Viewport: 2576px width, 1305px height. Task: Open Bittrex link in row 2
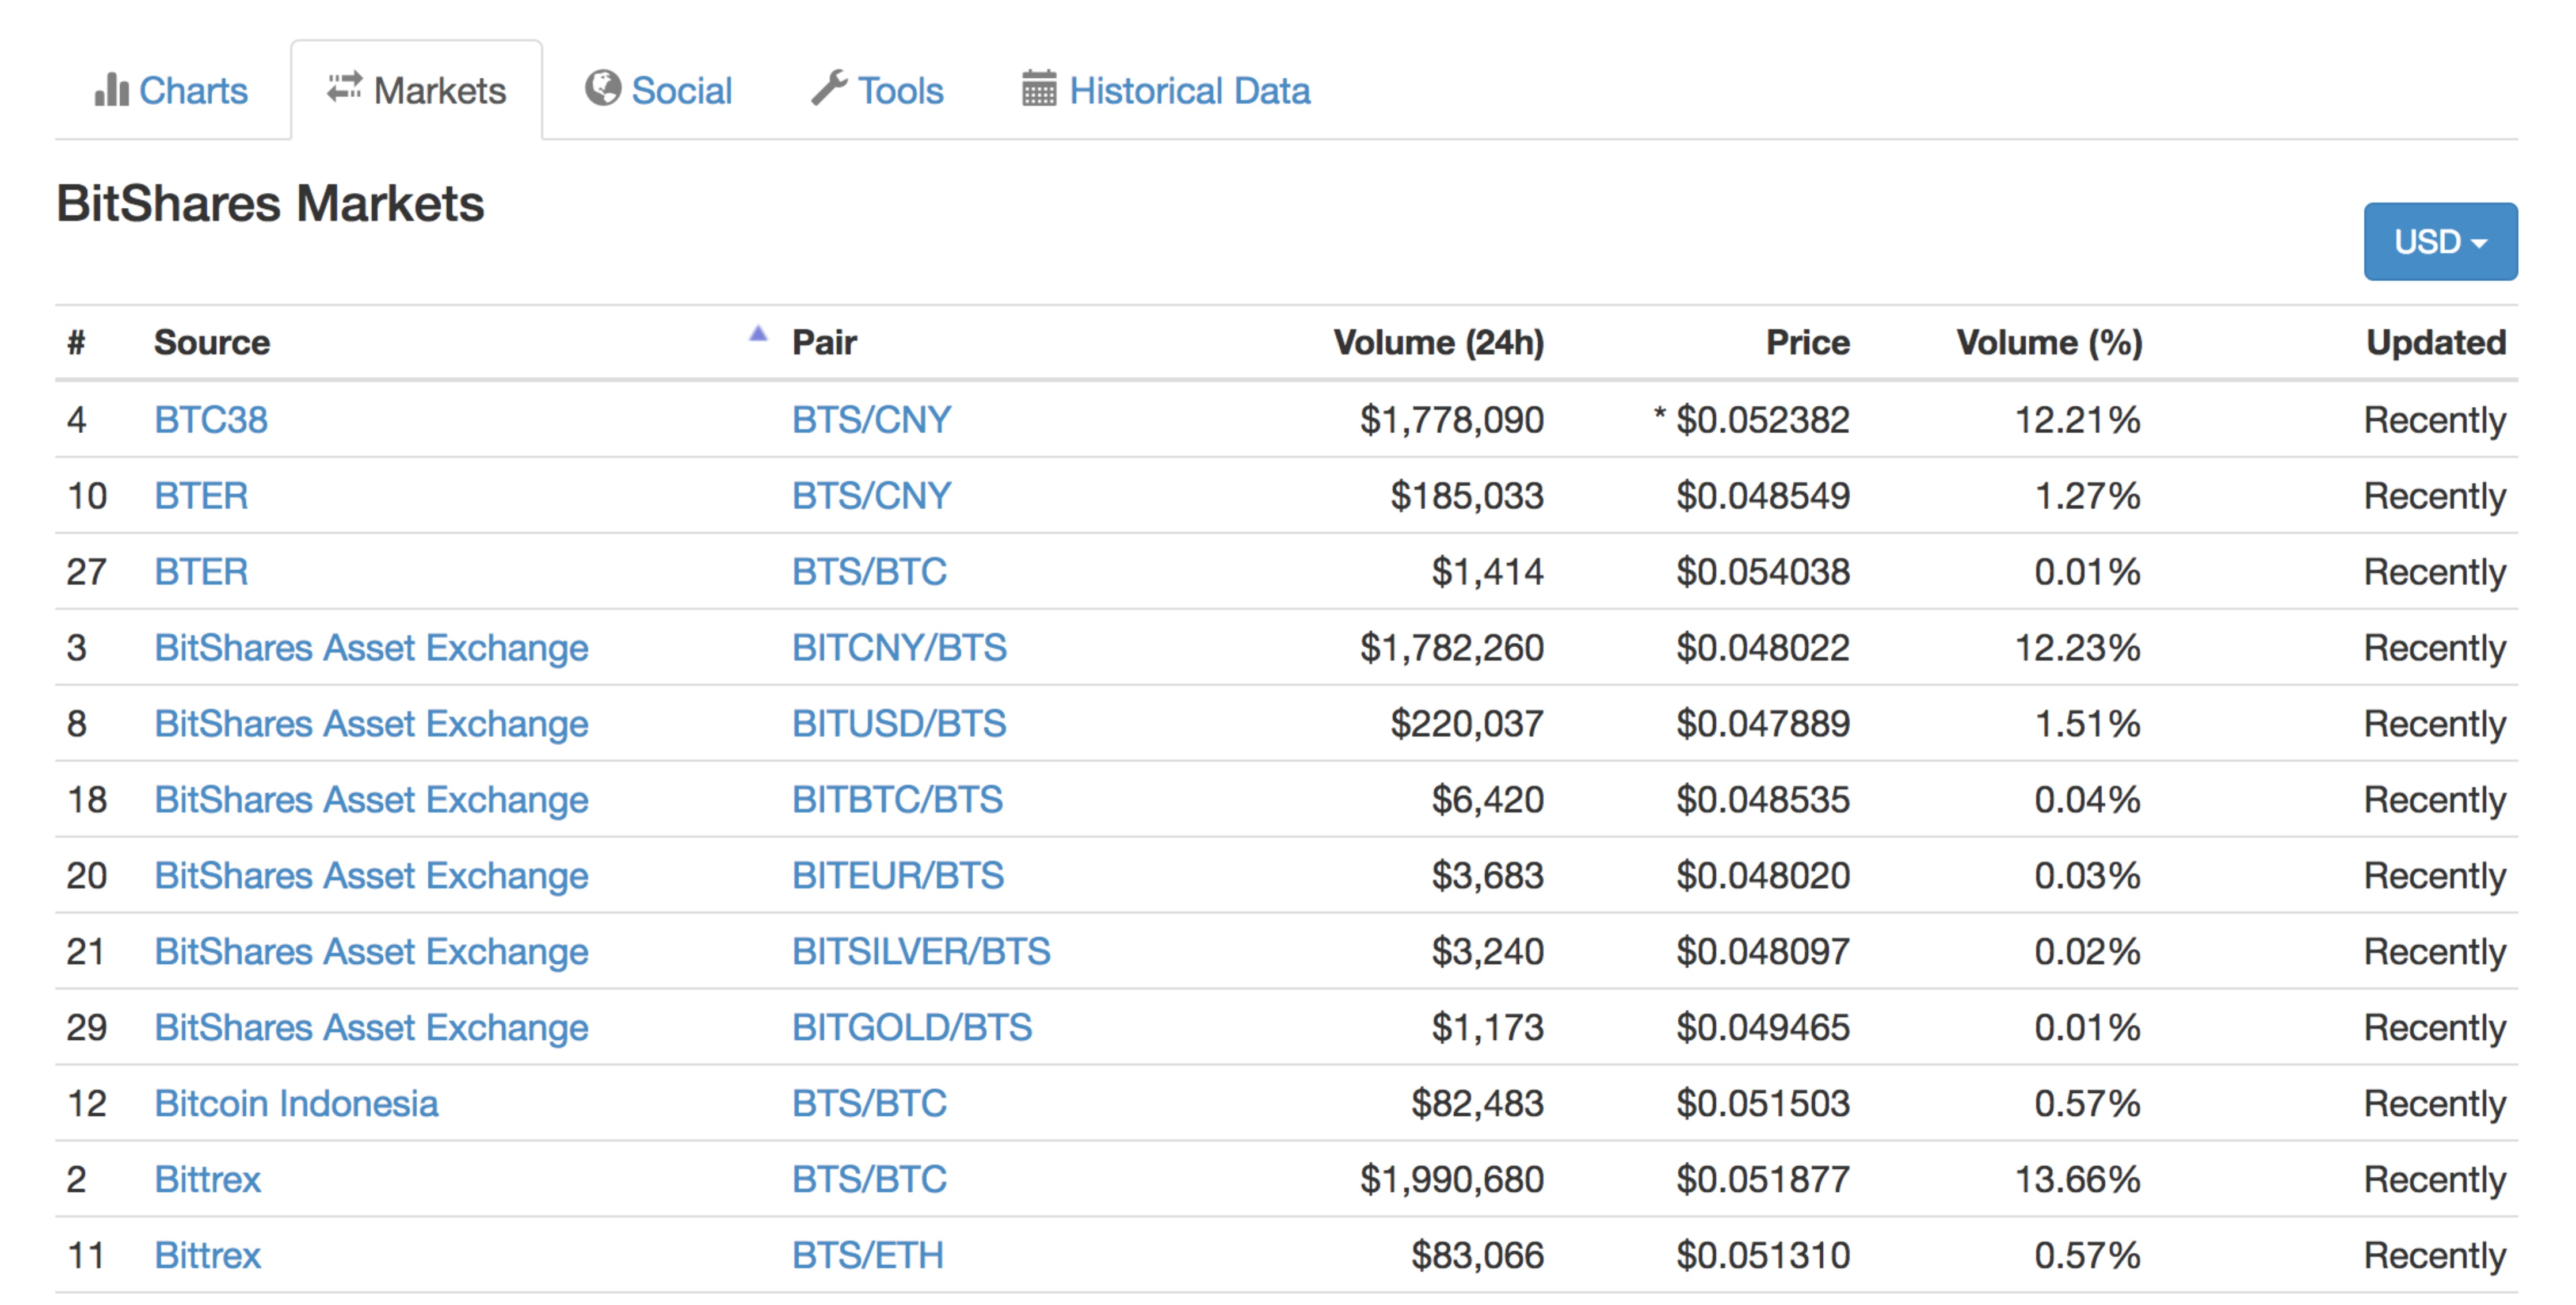point(207,1180)
